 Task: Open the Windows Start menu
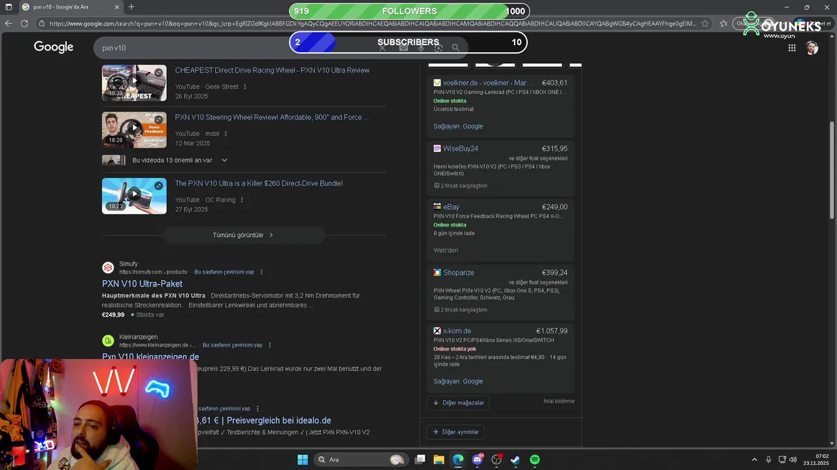(303, 460)
